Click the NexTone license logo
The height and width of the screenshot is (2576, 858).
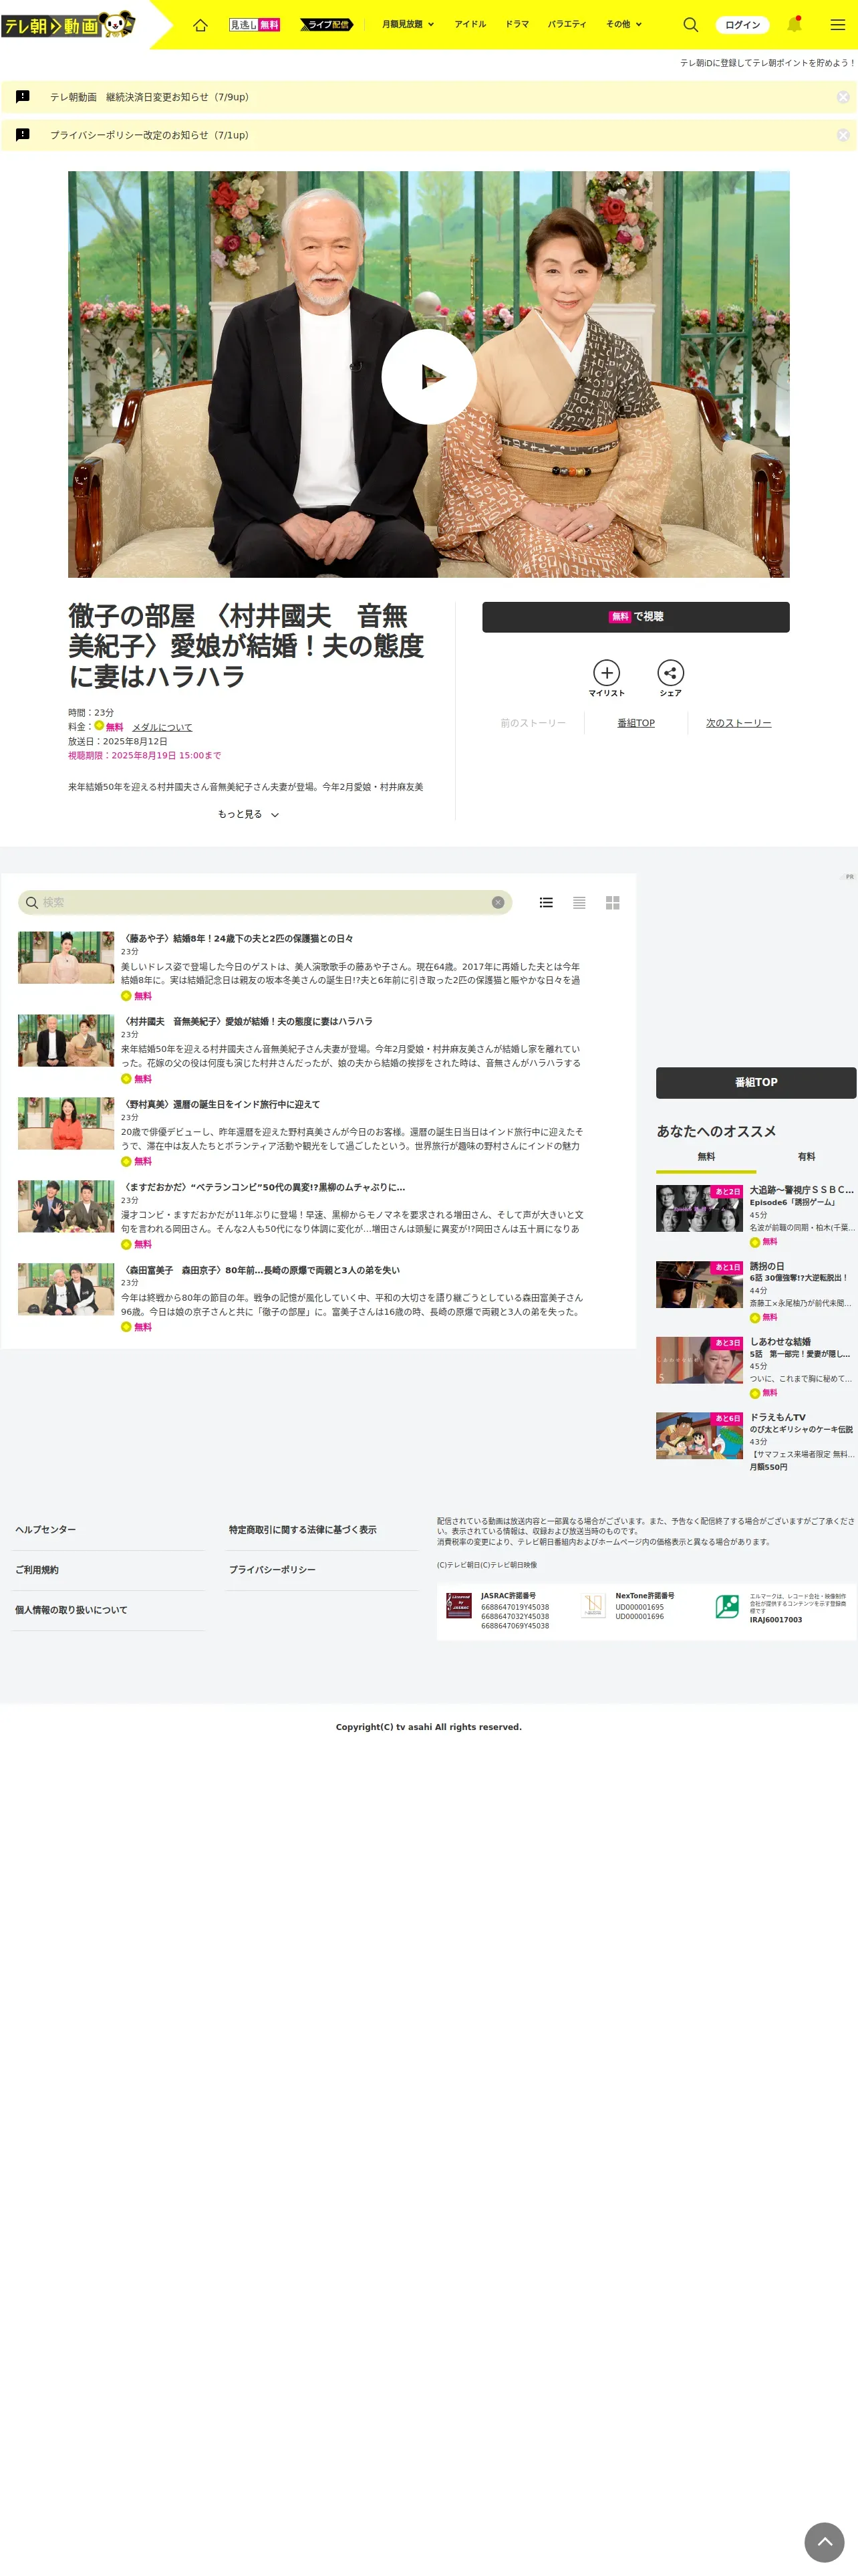tap(593, 1606)
